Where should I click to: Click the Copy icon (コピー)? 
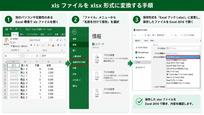tap(11, 42)
